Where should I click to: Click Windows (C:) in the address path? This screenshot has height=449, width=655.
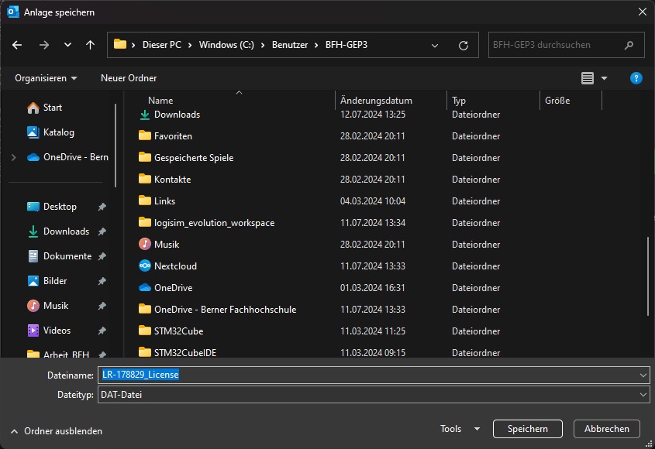pyautogui.click(x=226, y=45)
